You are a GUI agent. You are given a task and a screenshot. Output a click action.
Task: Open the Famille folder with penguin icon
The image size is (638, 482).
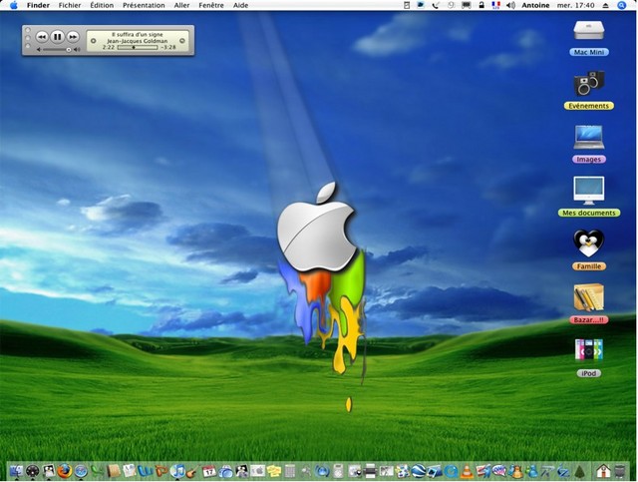point(588,243)
